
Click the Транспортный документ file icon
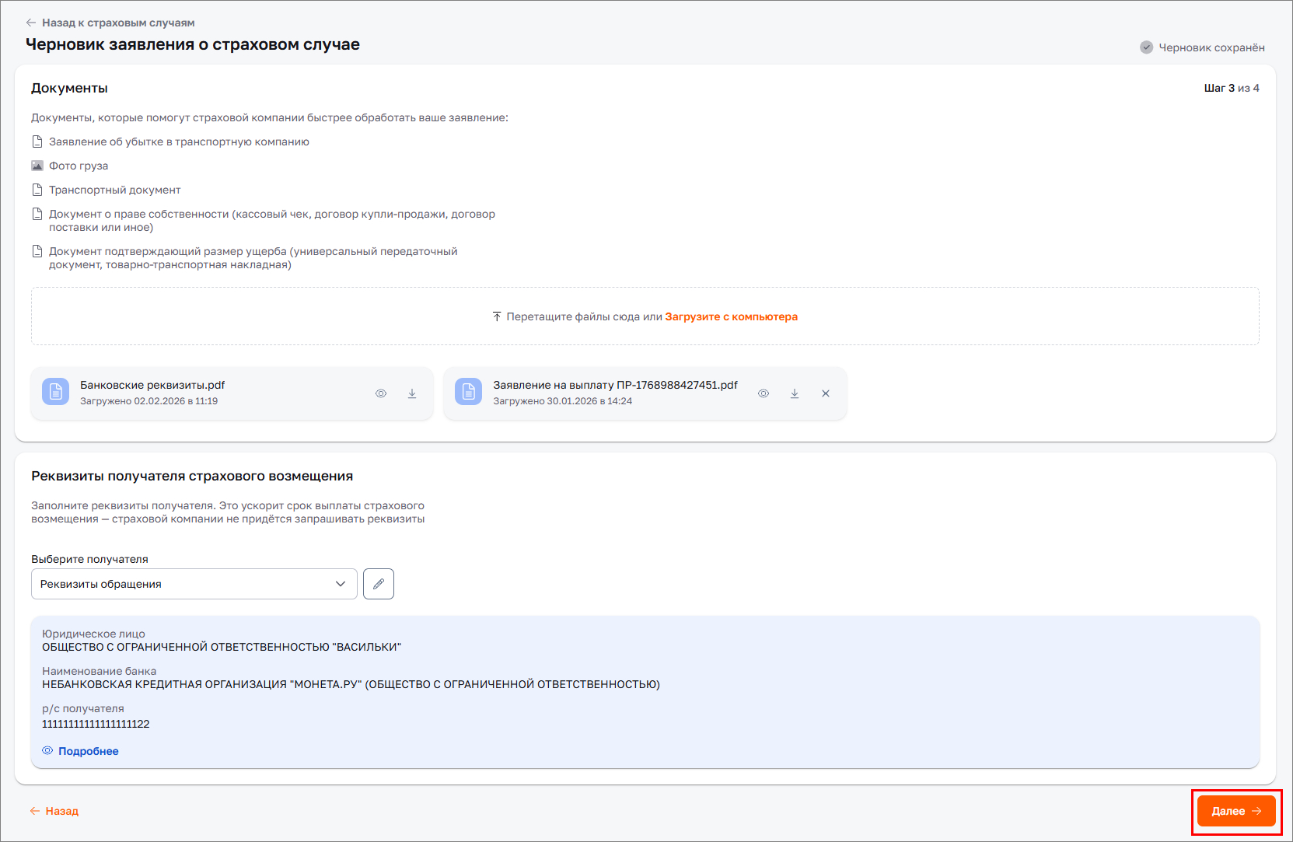click(37, 189)
